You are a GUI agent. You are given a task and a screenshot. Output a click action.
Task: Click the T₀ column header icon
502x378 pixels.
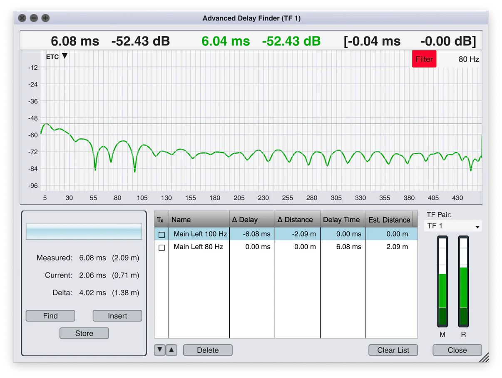tap(161, 220)
